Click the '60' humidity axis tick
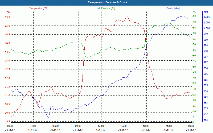 click(194, 56)
